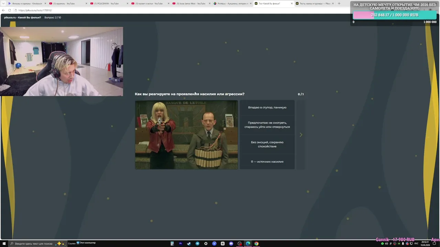The width and height of the screenshot is (440, 247).
Task: Open Telegram from the taskbar
Action: 197,244
